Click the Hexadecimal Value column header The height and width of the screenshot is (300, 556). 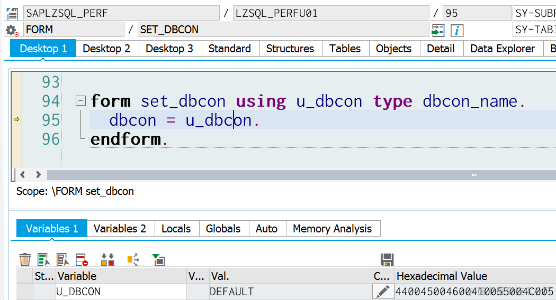pos(475,276)
